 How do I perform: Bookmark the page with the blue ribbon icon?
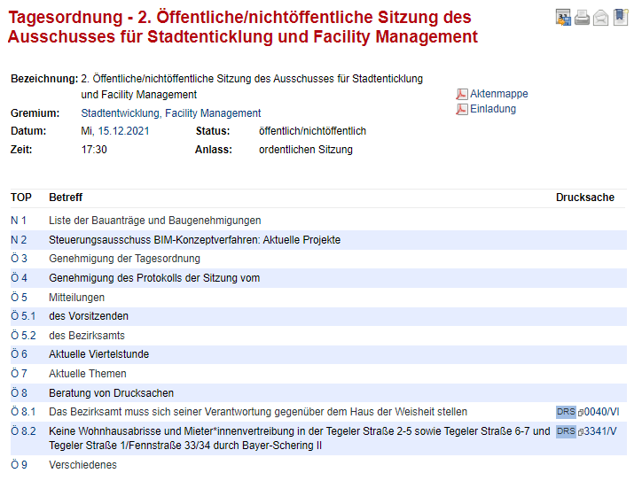(x=621, y=17)
